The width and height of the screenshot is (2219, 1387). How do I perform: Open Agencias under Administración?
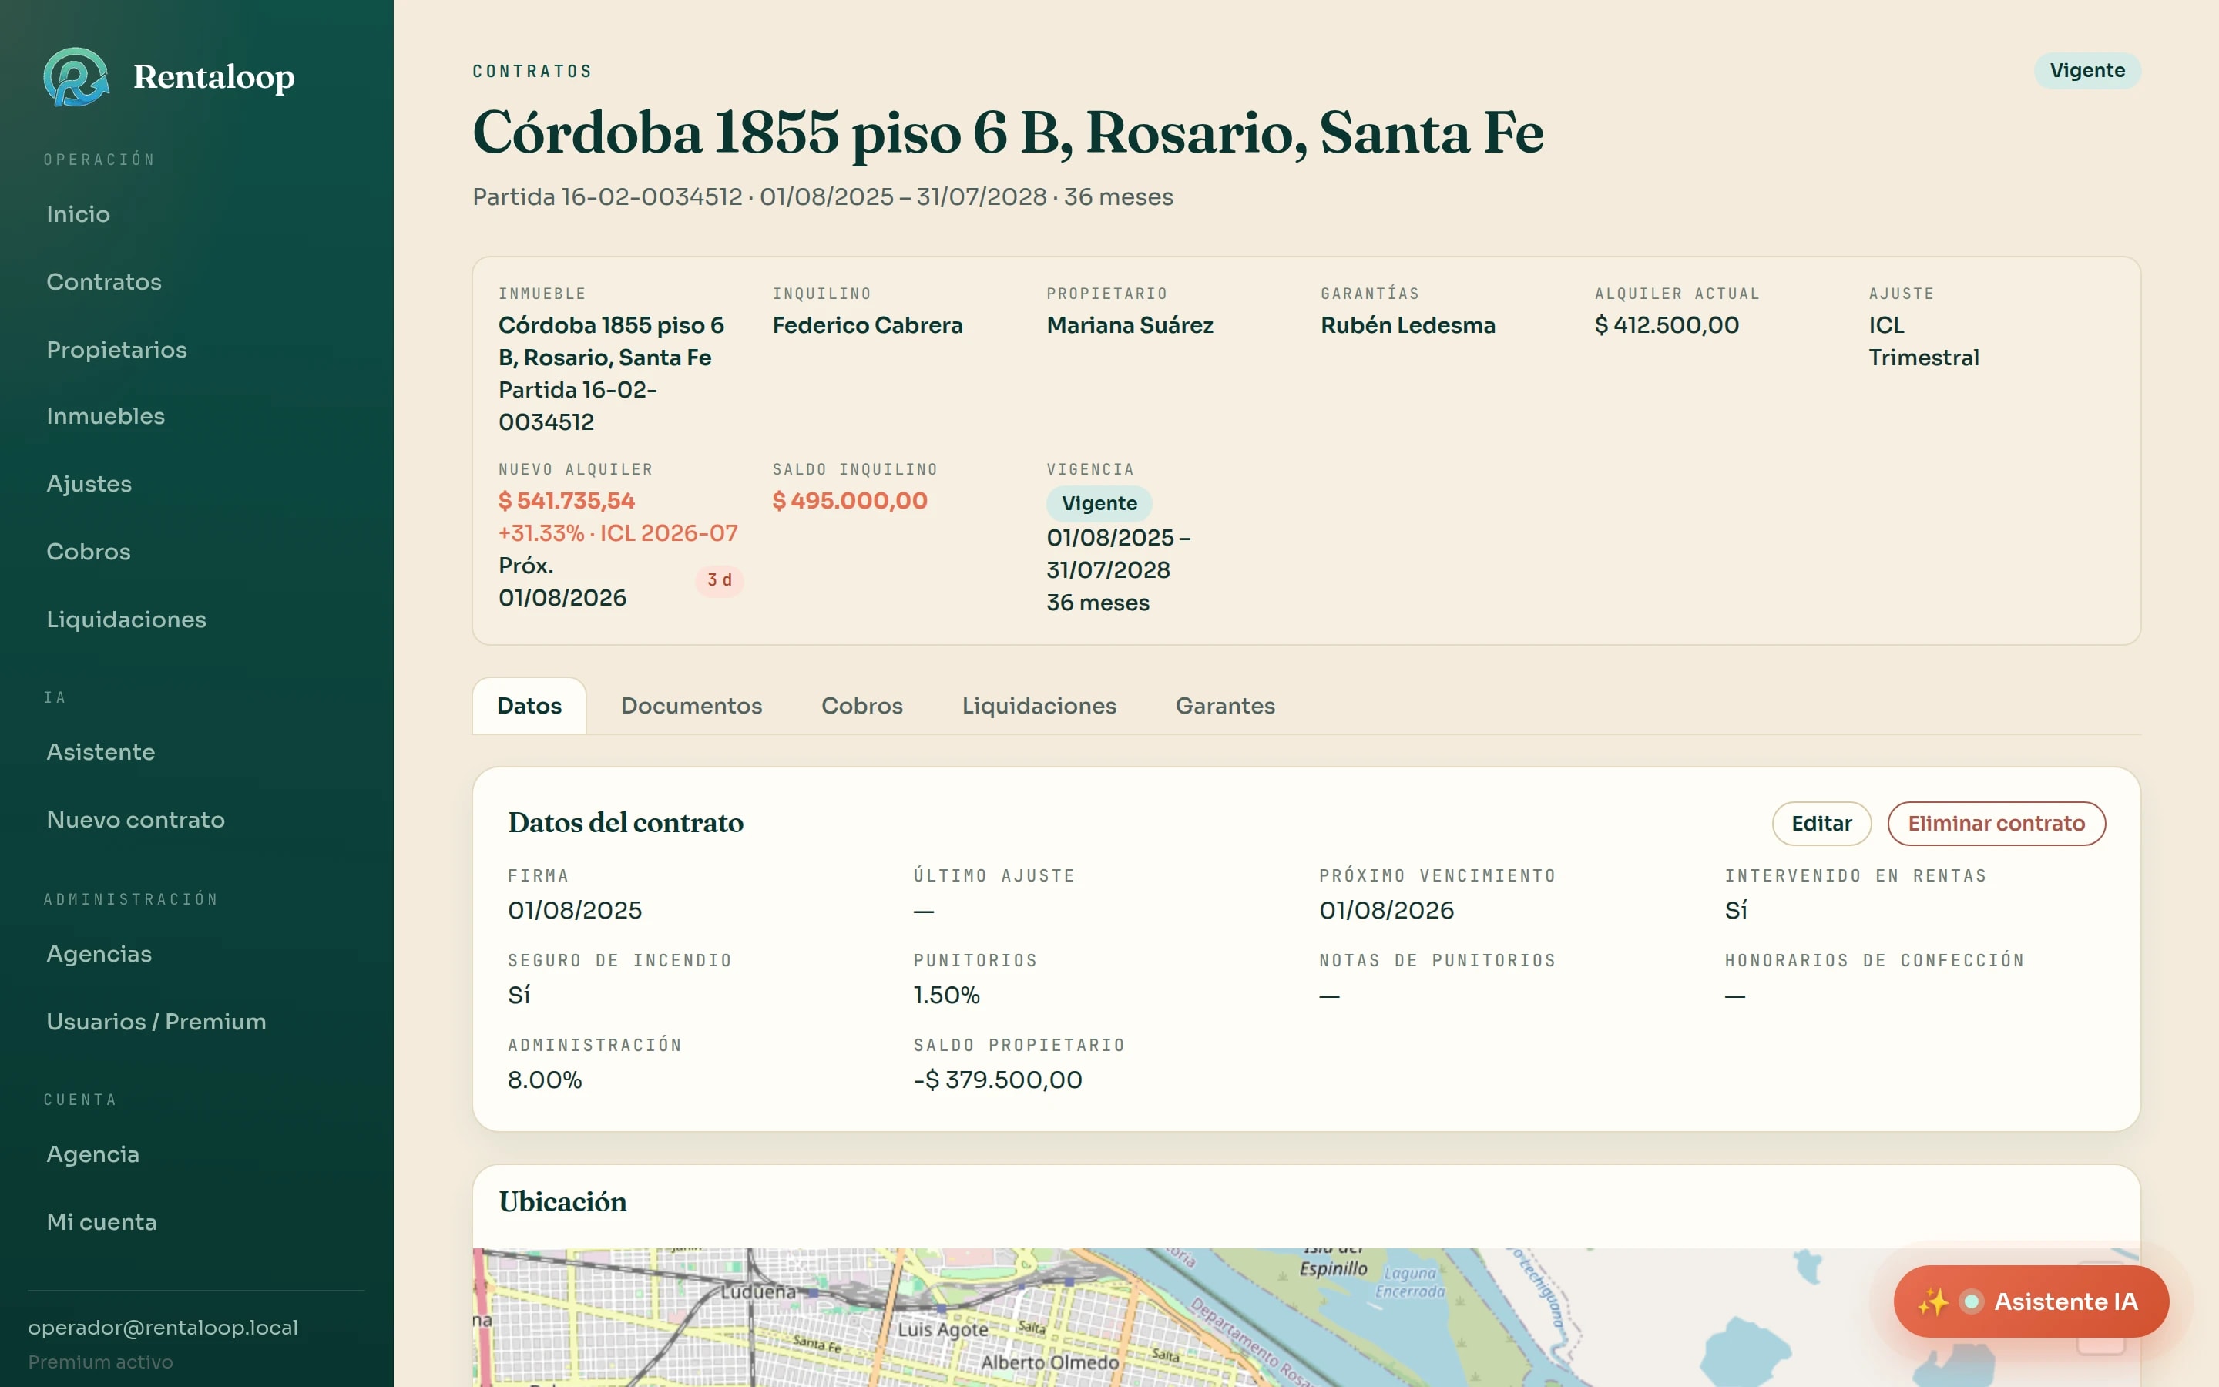pos(99,954)
